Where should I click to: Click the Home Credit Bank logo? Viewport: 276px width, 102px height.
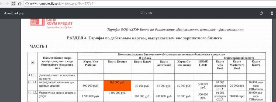51,23
